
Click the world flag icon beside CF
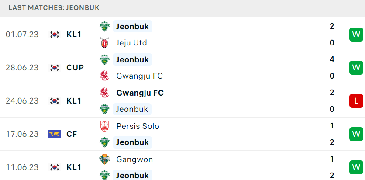click(x=55, y=134)
